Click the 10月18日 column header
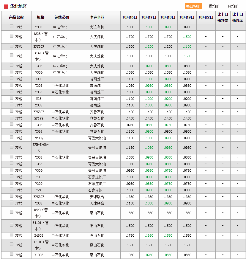 (x=168, y=17)
